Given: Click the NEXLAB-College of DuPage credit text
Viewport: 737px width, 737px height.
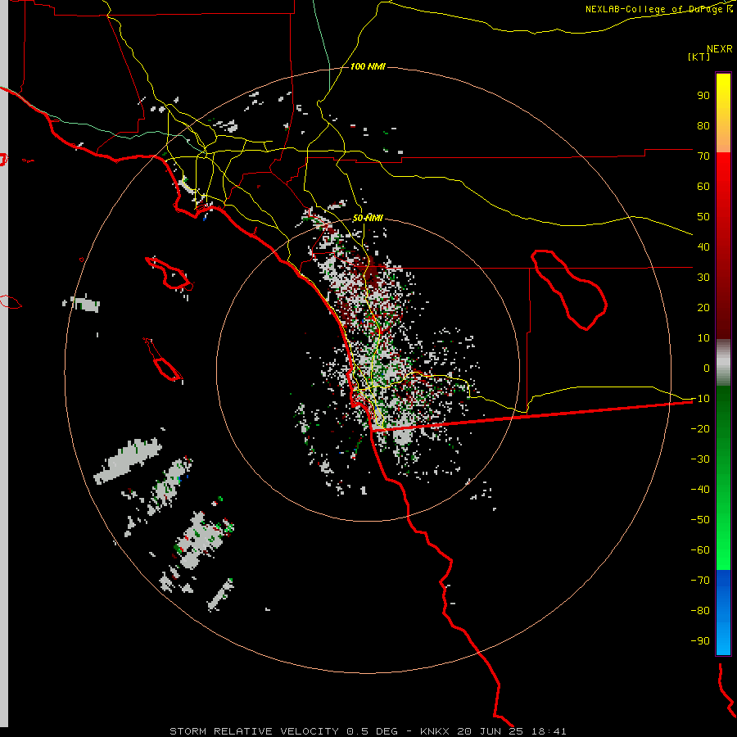Looking at the screenshot, I should point(659,9).
